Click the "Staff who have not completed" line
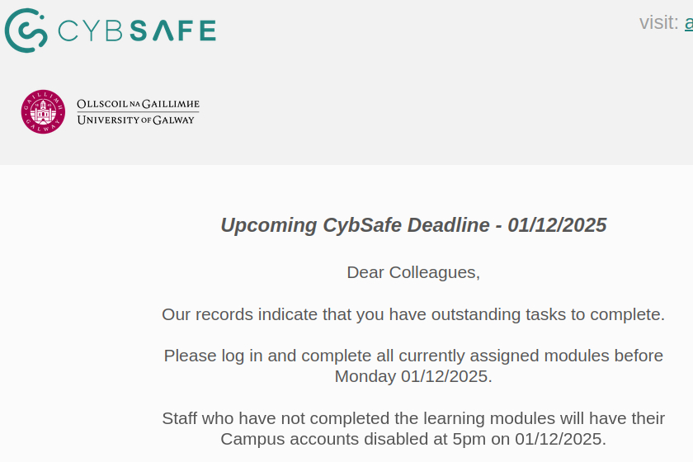Viewport: 693px width, 462px height. 412,418
